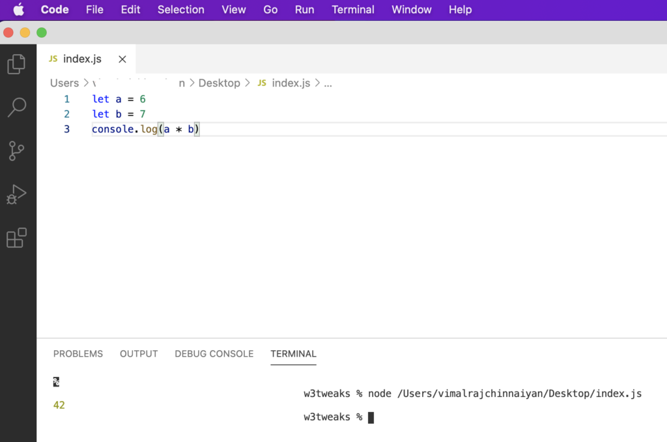Open the Run and Debug view
Screen dimensions: 667x442
click(x=16, y=194)
